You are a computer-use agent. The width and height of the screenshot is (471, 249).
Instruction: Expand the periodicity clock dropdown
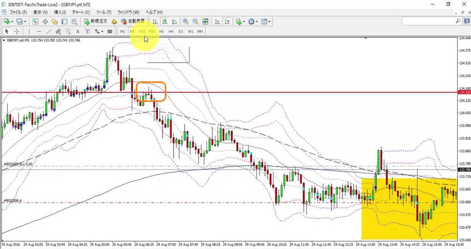257,22
